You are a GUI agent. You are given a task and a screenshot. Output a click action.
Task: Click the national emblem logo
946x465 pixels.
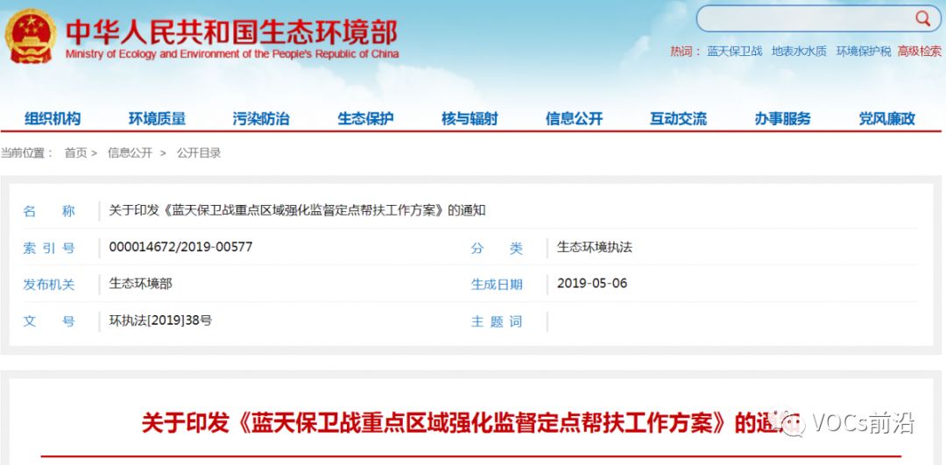pyautogui.click(x=31, y=36)
